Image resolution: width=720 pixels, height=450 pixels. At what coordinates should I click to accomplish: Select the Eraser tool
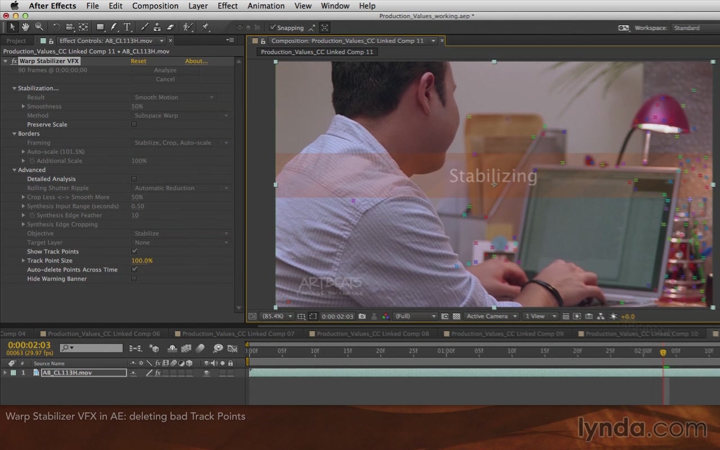pos(170,27)
